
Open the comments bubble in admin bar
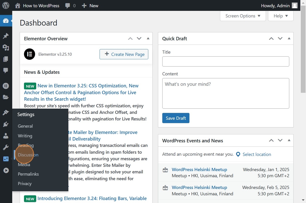pyautogui.click(x=67, y=6)
